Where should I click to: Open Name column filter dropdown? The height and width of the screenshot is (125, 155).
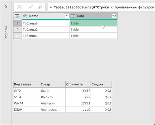click(66, 16)
